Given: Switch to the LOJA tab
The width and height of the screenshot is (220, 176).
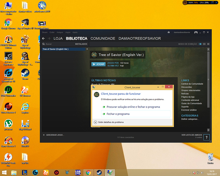Looking at the screenshot, I should point(58,38).
